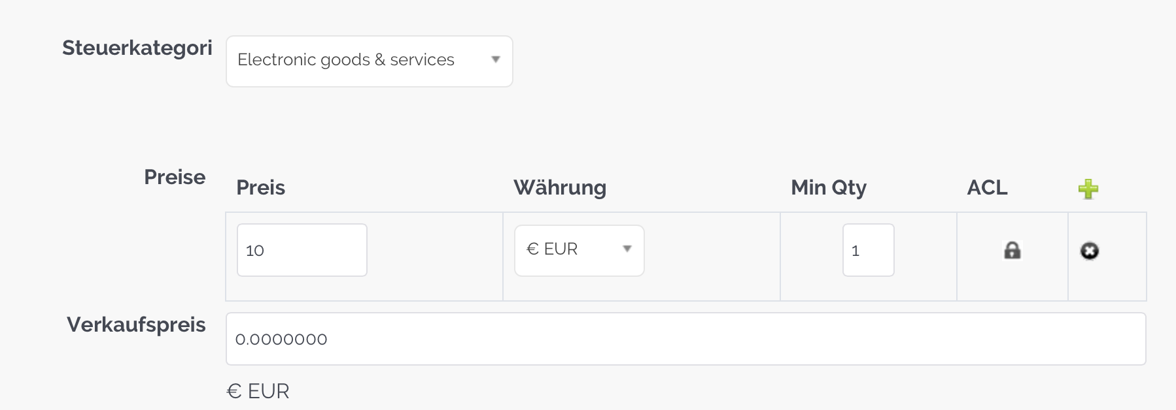Image resolution: width=1176 pixels, height=410 pixels.
Task: Click the arrow in the Electronic goods & services box
Action: [x=496, y=60]
